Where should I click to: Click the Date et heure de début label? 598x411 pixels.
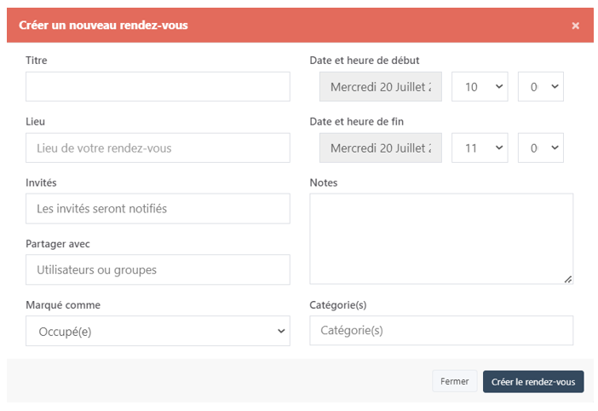pyautogui.click(x=365, y=61)
